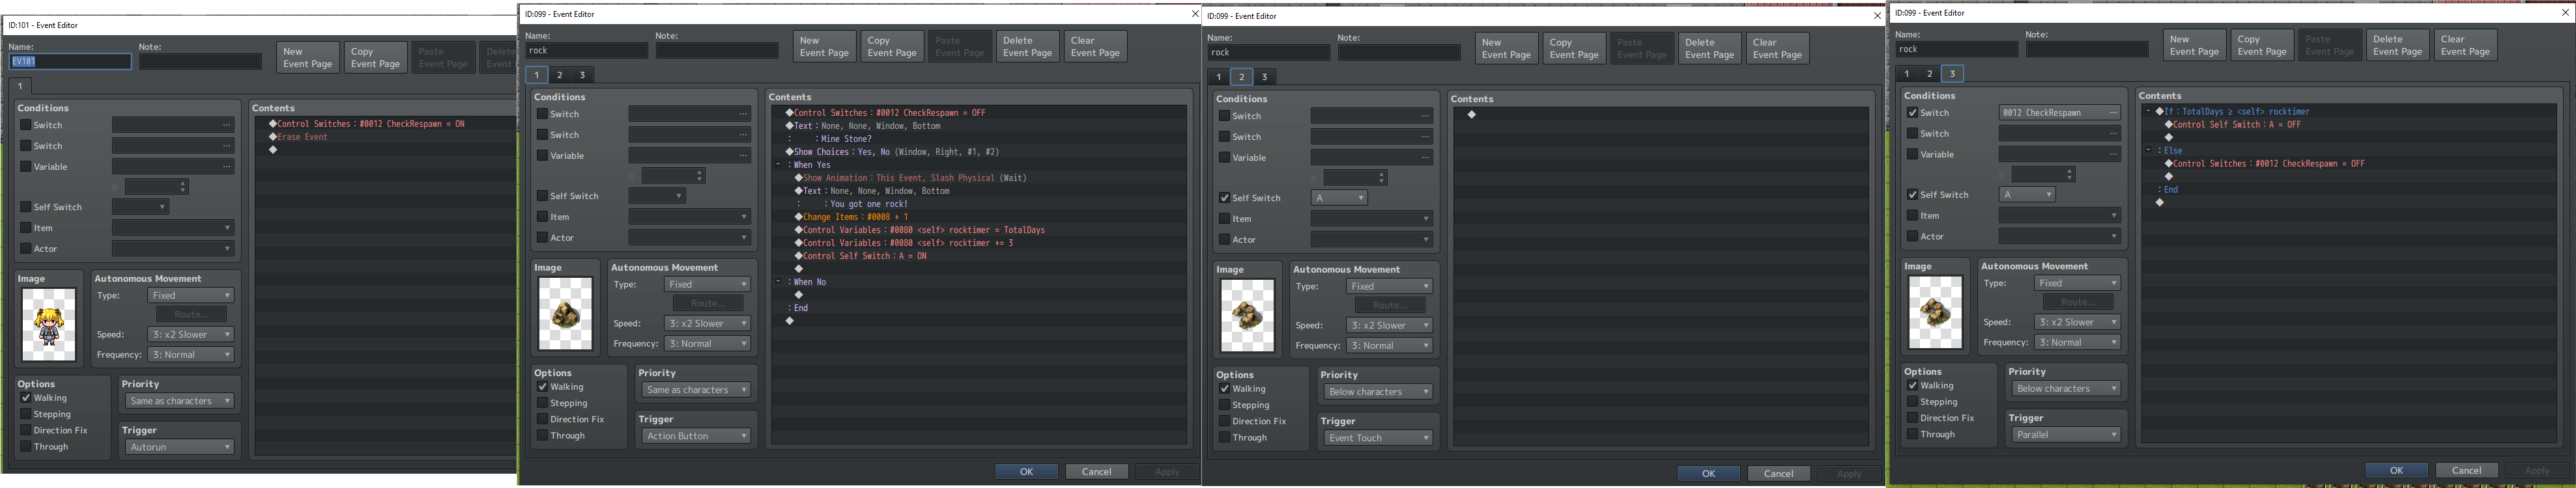The height and width of the screenshot is (488, 2576).
Task: Click Delete Event Page in the Action Button window
Action: point(1028,47)
